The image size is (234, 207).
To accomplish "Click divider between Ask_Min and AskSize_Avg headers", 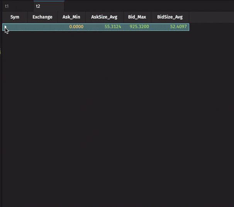I will pos(85,17).
